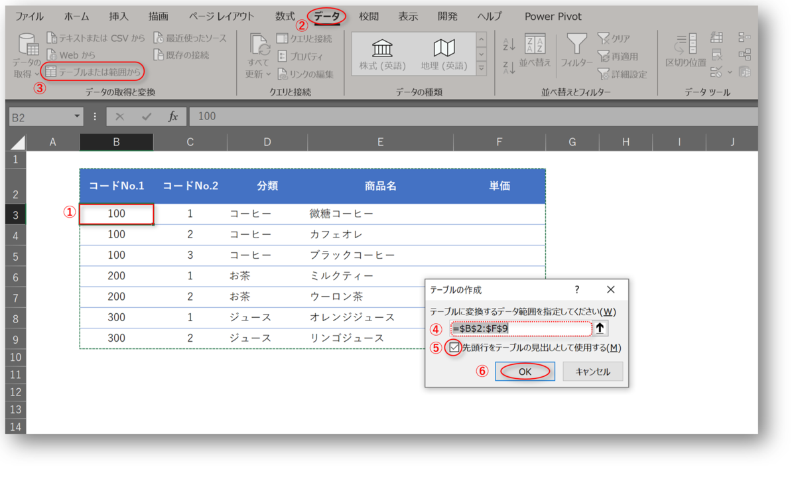
Task: Apply the 株式 (英語) data type
Action: [383, 52]
